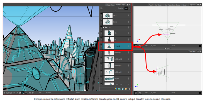The width and height of the screenshot is (205, 103).
Task: Select the Top View tab
Action: pos(192,5)
